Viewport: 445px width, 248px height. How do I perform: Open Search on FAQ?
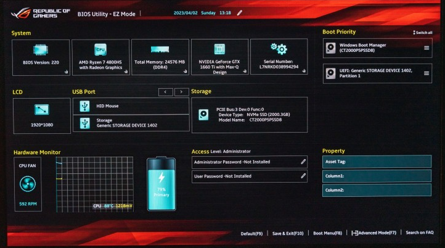point(420,233)
